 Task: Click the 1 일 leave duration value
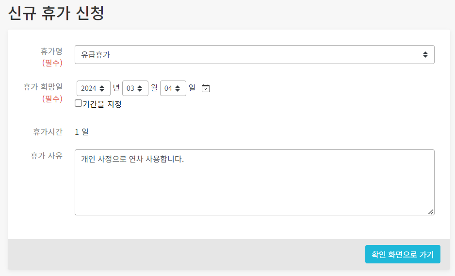81,131
